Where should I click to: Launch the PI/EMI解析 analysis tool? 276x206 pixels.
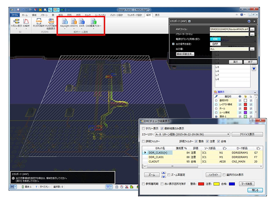(x=39, y=23)
